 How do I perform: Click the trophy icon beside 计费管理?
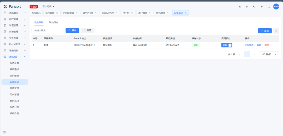click(x=5, y=31)
